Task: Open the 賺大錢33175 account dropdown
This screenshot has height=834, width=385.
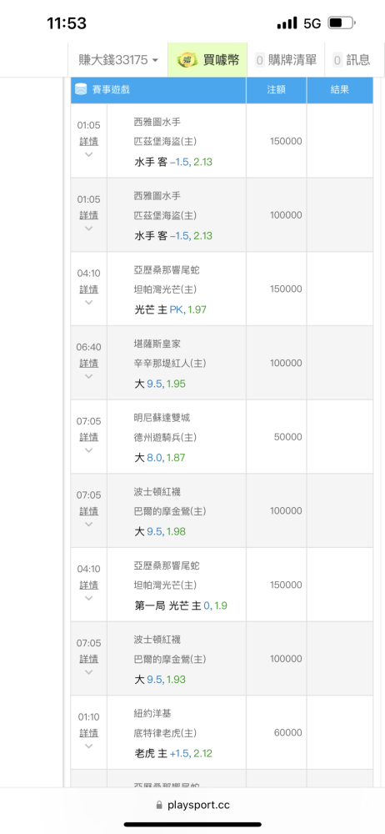Action: 118,59
